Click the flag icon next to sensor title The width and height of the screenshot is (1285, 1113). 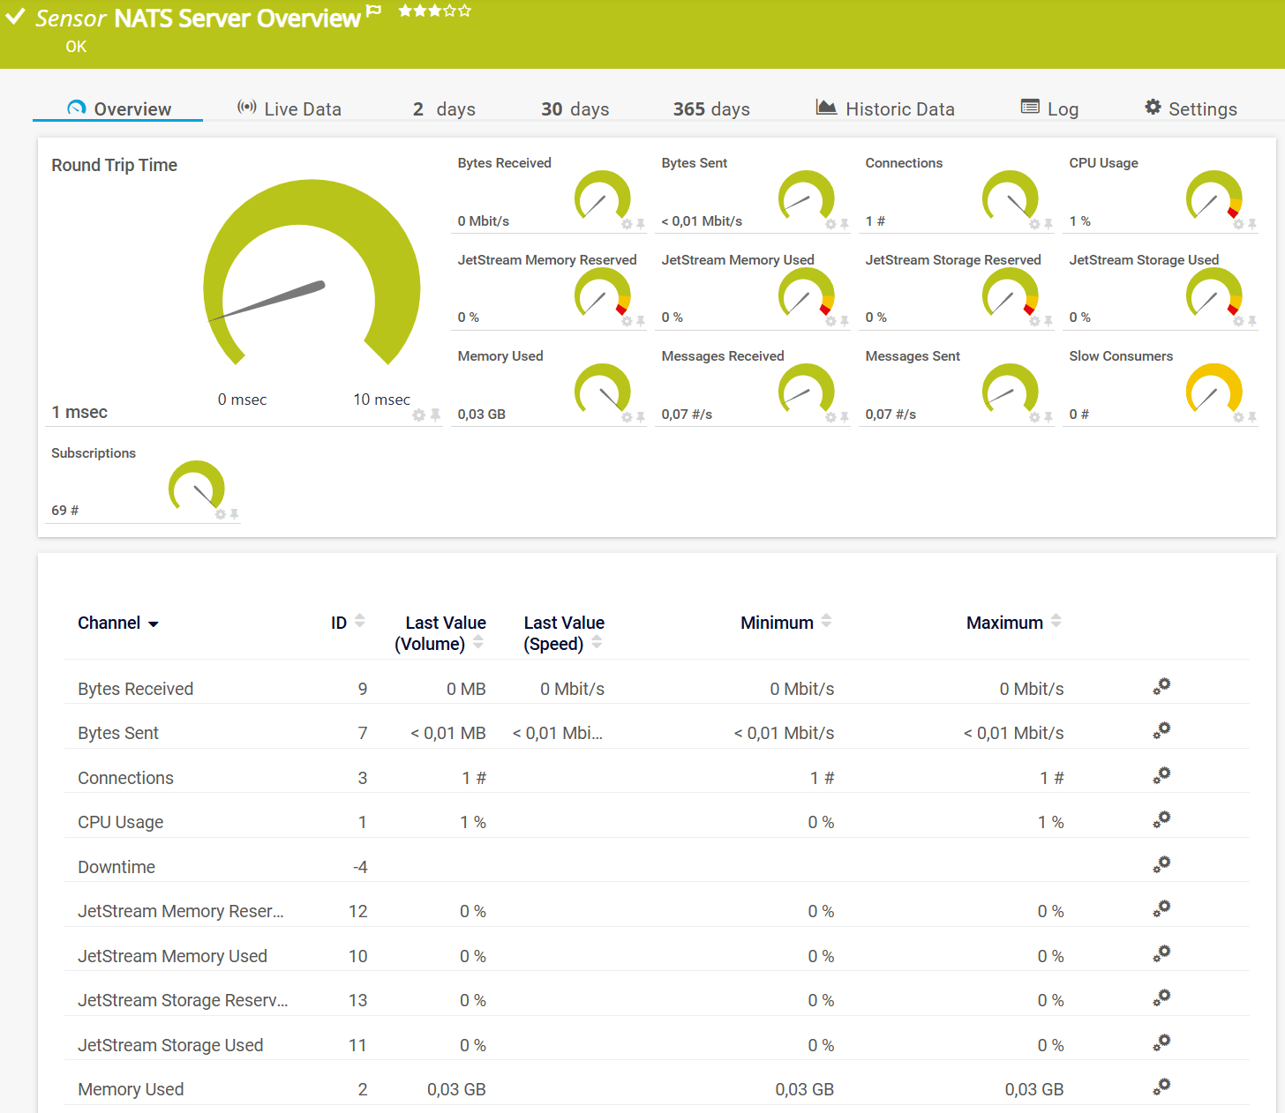coord(374,11)
